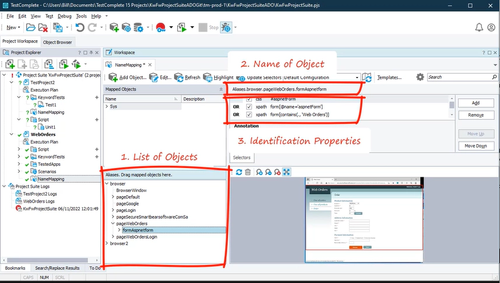This screenshot has height=283, width=500.
Task: Start recording with the red key icon
Action: 160,27
